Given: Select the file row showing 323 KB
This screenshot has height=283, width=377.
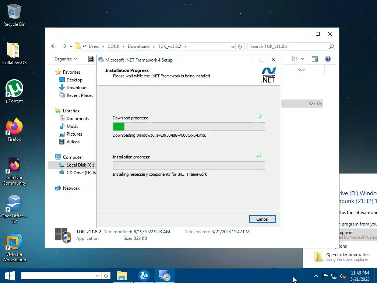Looking at the screenshot, I should pos(302,104).
